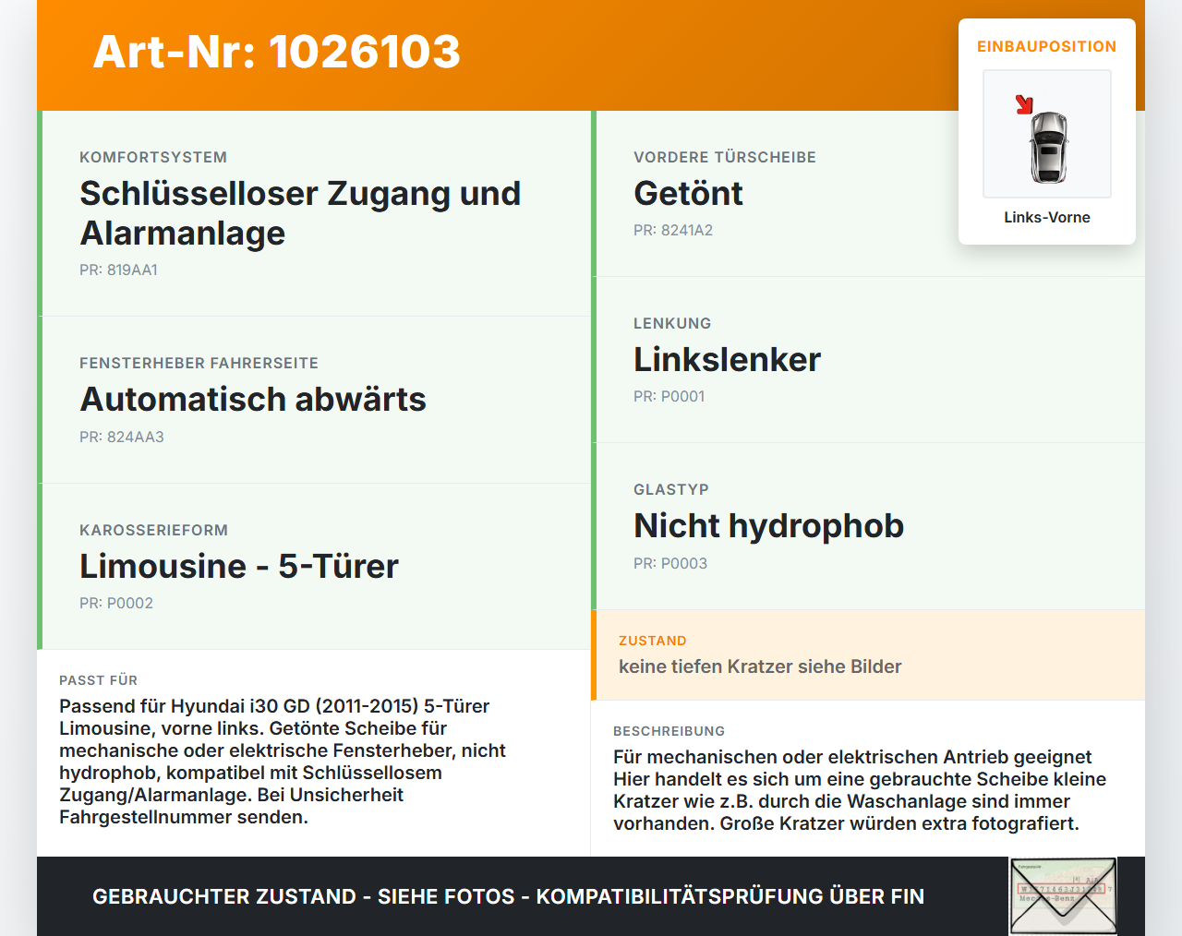Select the Links-Vorne caption

point(1047,217)
